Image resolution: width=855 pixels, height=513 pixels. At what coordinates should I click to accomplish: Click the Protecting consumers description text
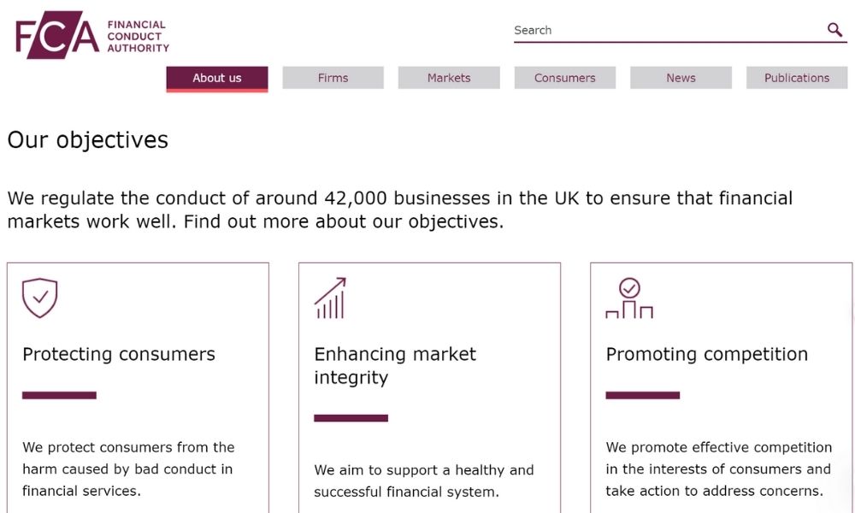[128, 469]
